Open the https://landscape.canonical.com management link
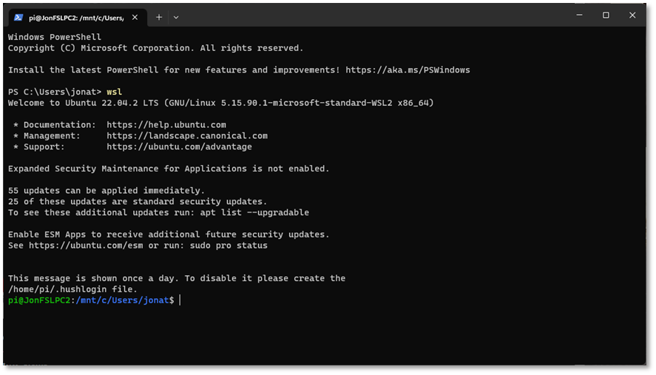Viewport: 656px width, 375px height. (x=187, y=135)
